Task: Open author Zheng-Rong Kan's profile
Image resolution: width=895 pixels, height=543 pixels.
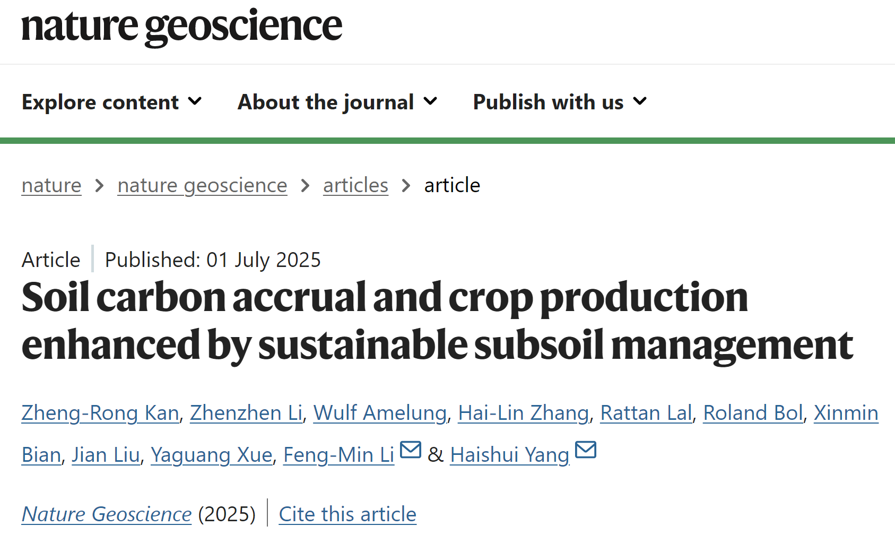Action: pyautogui.click(x=100, y=413)
